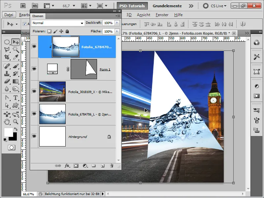Click the foreground color swatch

pos(8,132)
